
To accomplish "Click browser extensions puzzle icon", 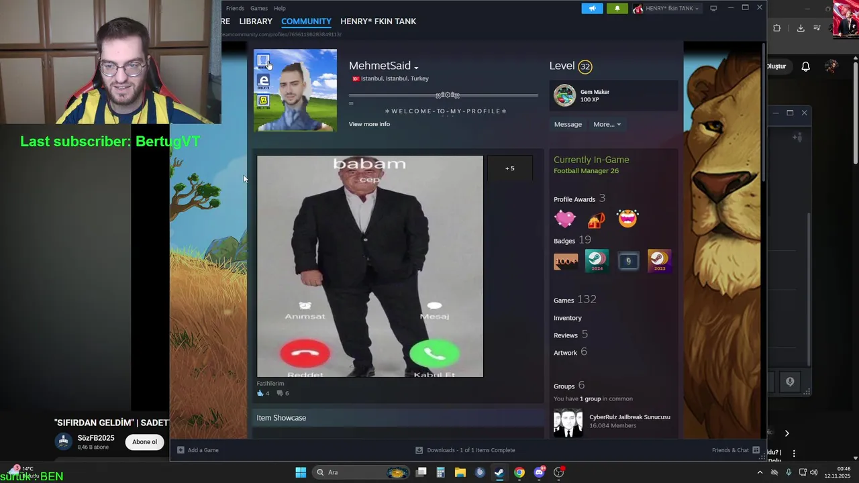I will (x=776, y=28).
